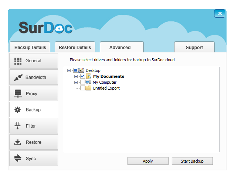Select the Bandwidth plug icon
The image size is (231, 177).
[x=18, y=77]
